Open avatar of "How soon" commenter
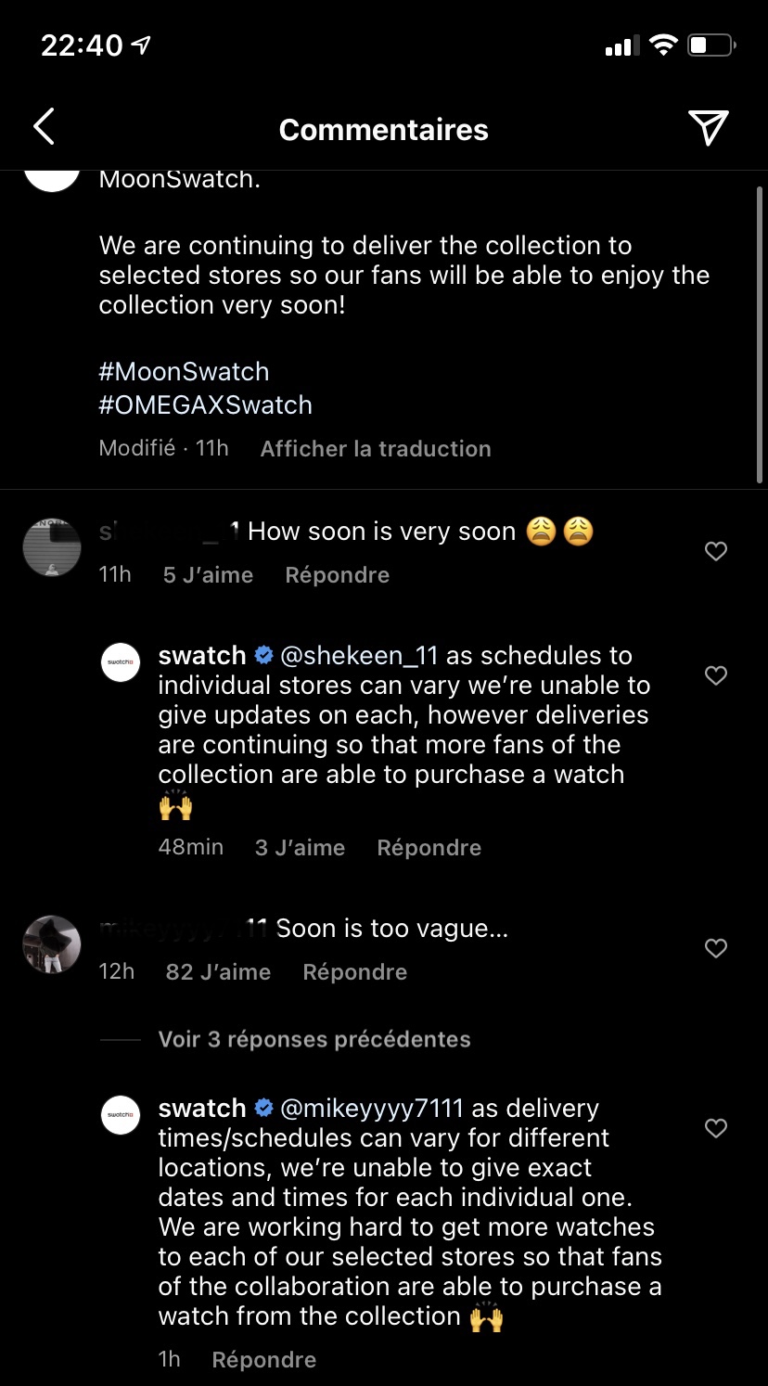This screenshot has height=1386, width=768. pyautogui.click(x=52, y=547)
